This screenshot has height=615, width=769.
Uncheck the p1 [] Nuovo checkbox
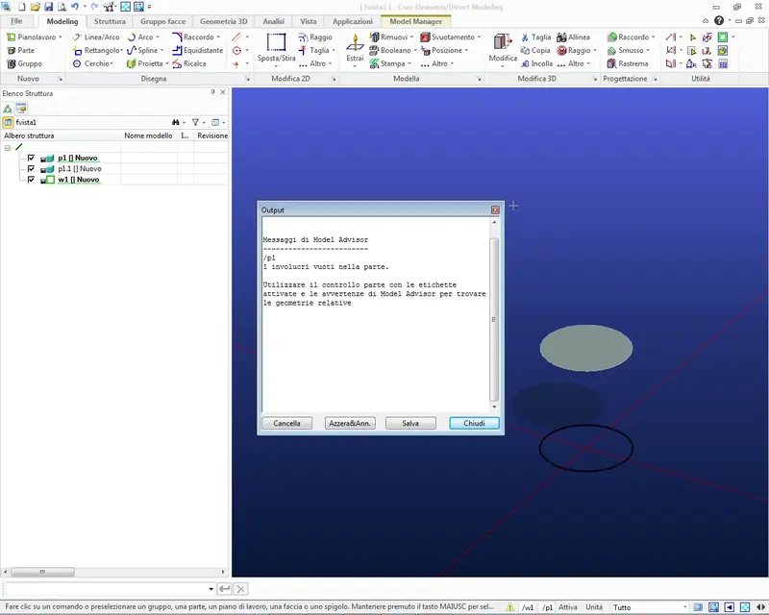[31, 158]
